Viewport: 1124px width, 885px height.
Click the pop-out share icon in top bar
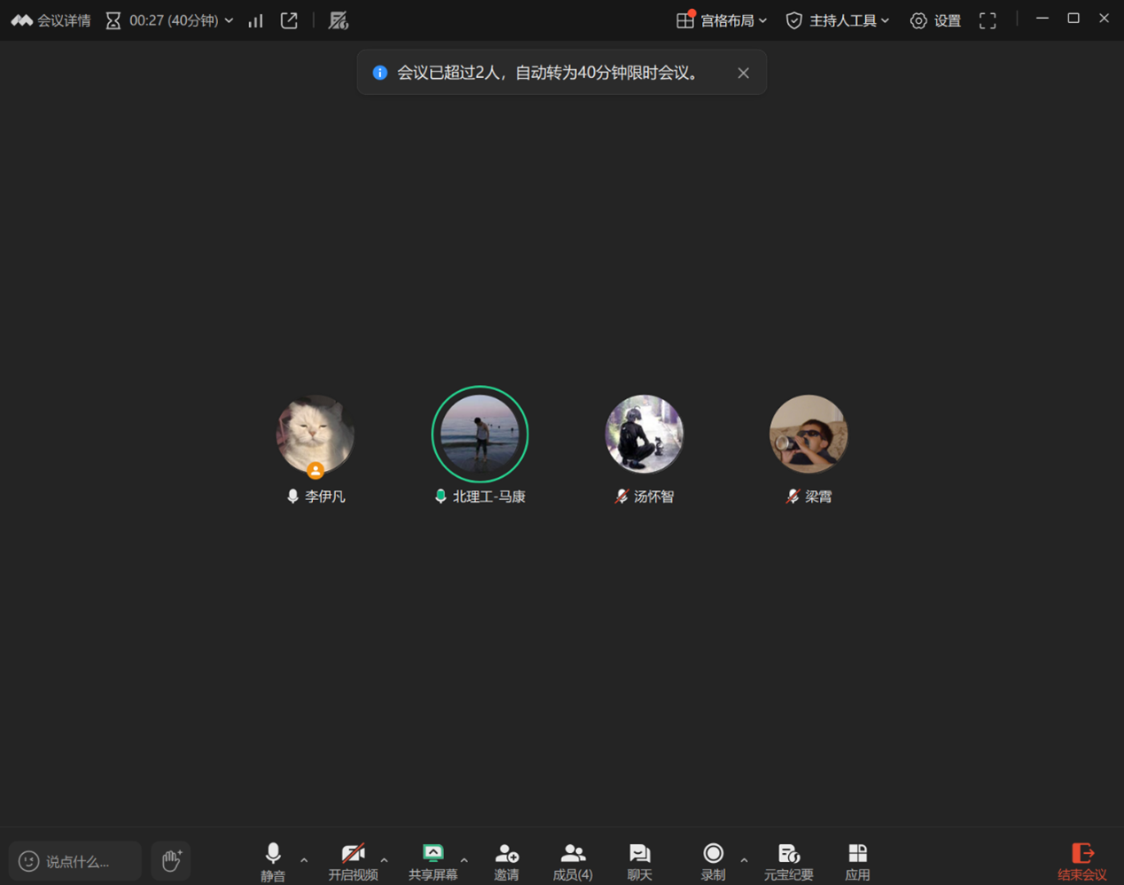pyautogui.click(x=289, y=20)
